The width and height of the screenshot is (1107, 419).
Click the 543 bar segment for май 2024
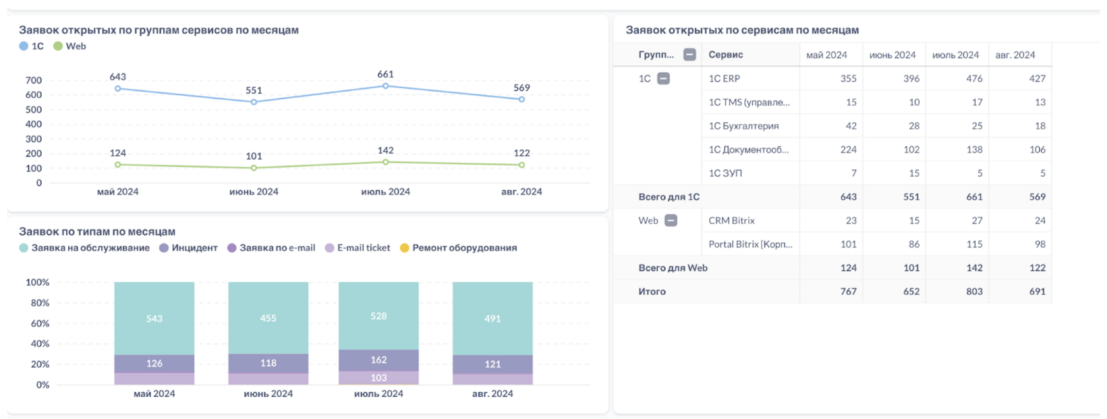click(x=154, y=318)
